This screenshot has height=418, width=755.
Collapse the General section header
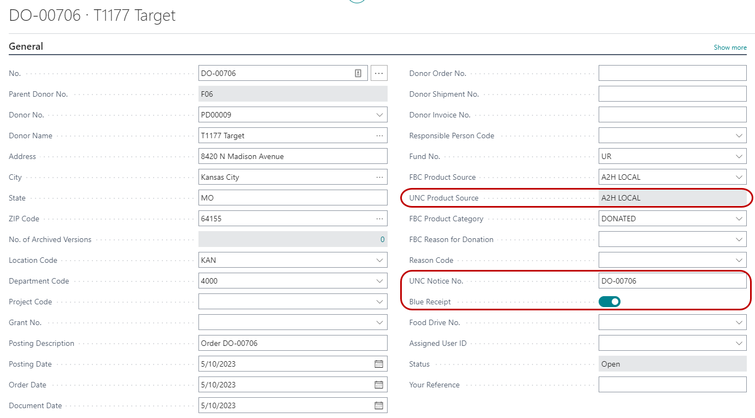(x=26, y=46)
